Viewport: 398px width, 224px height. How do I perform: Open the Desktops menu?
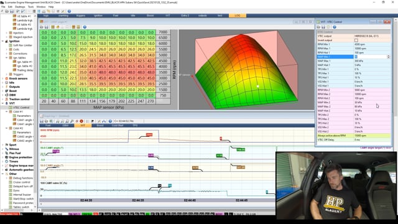pyautogui.click(x=20, y=7)
